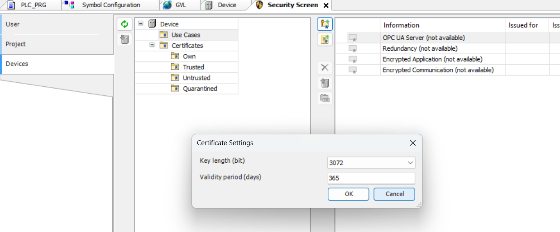Click the shield icon on the Security Screen tab

259,5
